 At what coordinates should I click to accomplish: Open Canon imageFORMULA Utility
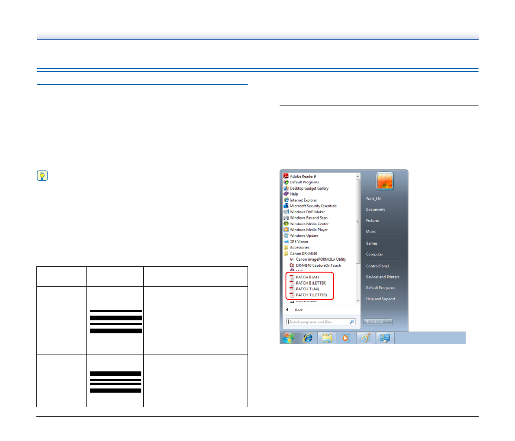(x=320, y=259)
